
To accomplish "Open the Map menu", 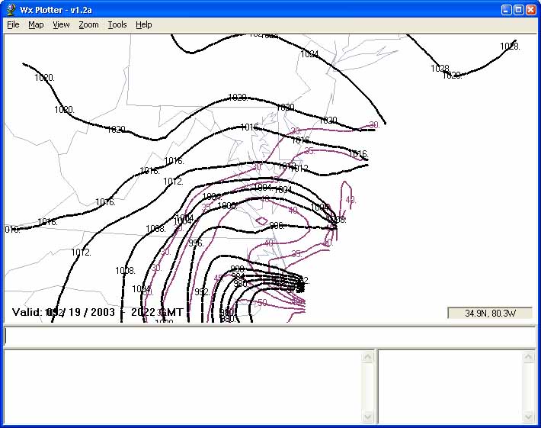I will (x=36, y=24).
